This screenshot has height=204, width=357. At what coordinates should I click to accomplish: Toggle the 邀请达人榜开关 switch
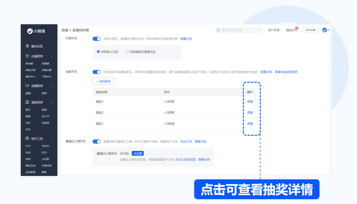tap(97, 141)
